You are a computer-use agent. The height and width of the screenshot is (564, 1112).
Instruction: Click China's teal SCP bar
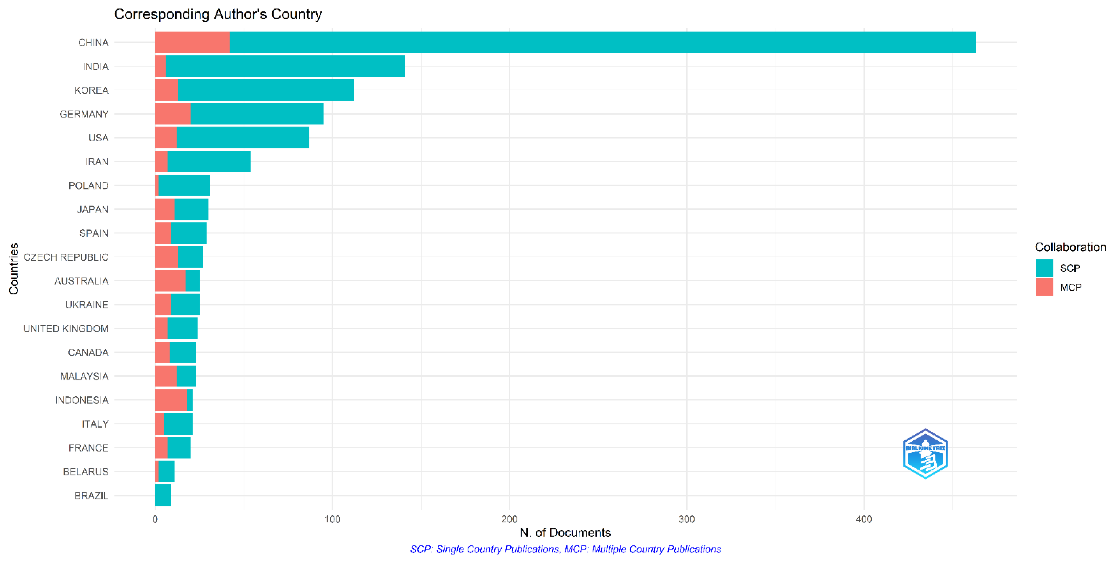pos(602,42)
